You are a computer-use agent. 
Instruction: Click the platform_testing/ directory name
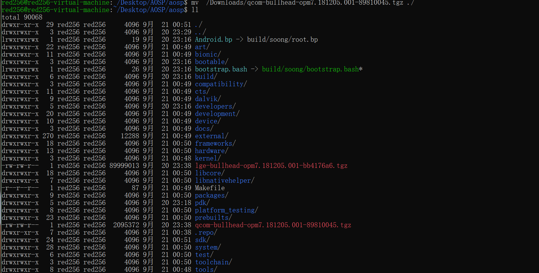226,210
